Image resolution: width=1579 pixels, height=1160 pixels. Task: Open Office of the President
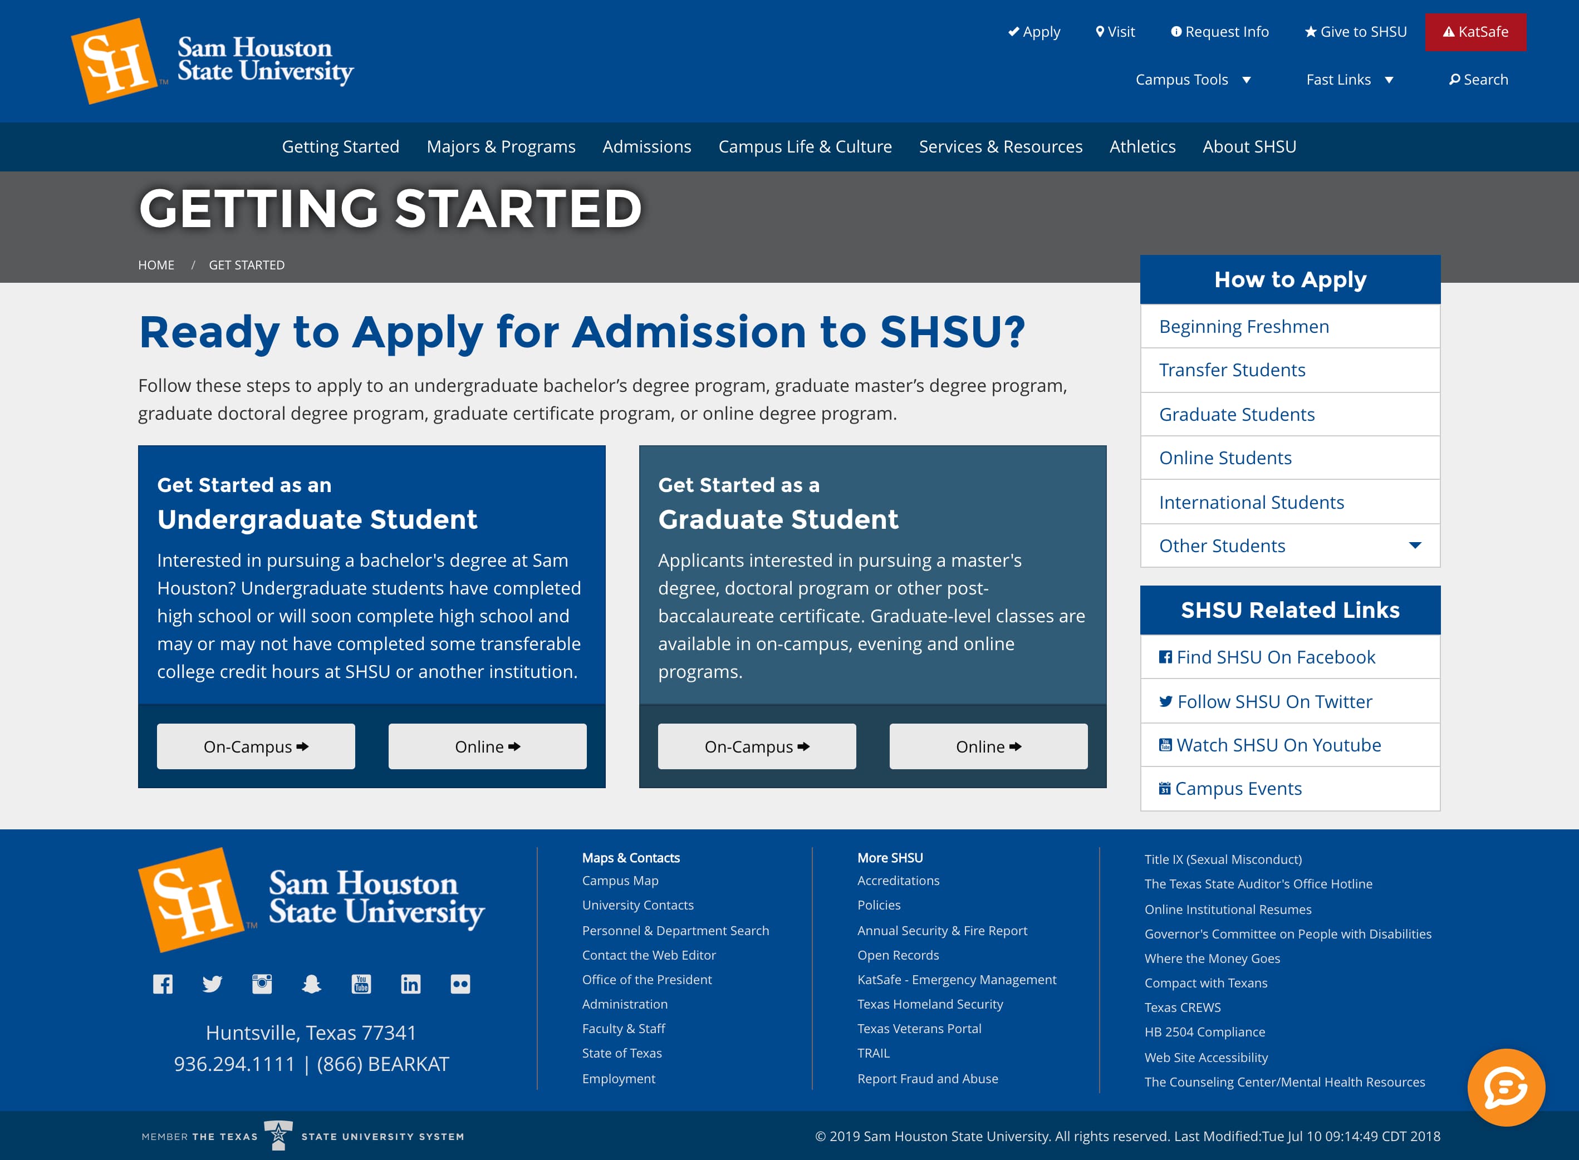click(x=647, y=980)
